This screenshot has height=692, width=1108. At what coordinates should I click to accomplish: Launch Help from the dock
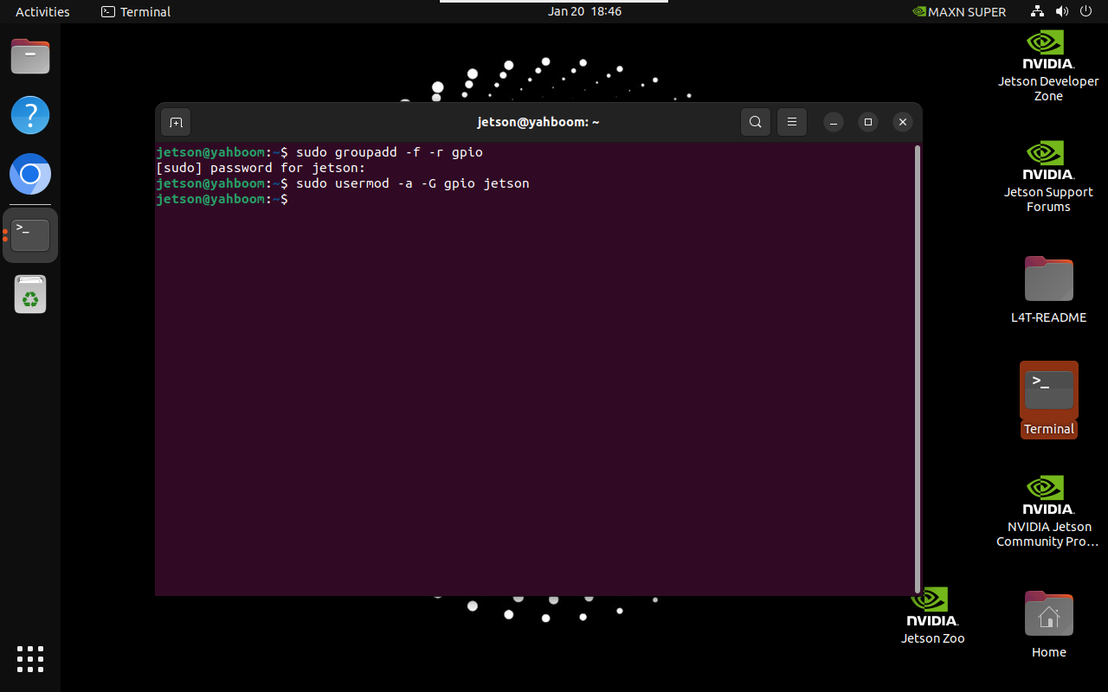click(x=30, y=115)
